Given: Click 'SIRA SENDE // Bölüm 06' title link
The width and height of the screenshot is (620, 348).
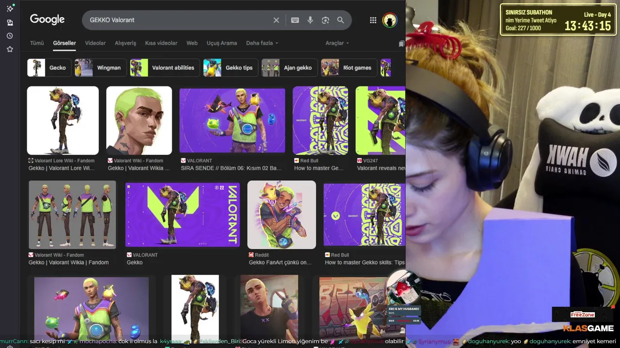Looking at the screenshot, I should point(231,168).
